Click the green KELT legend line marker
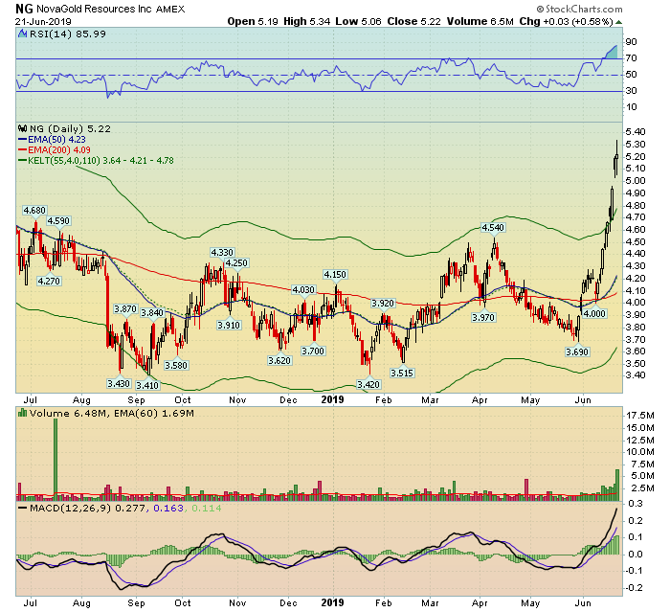The width and height of the screenshot is (670, 612). (x=22, y=161)
